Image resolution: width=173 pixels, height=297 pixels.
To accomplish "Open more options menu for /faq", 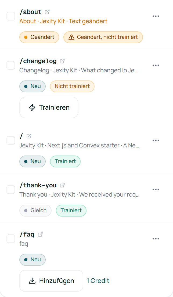I will [156, 239].
